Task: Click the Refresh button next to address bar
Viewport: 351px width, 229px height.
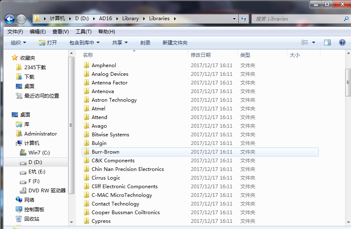Action: coord(244,19)
